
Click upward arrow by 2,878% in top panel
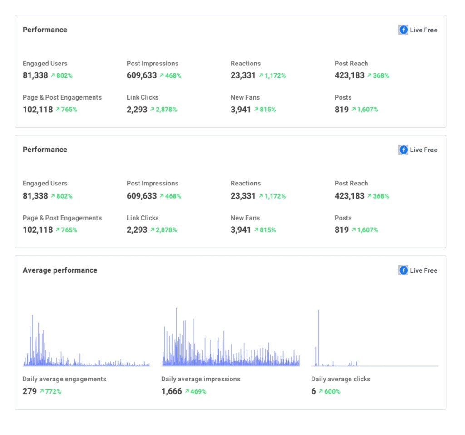(x=153, y=110)
